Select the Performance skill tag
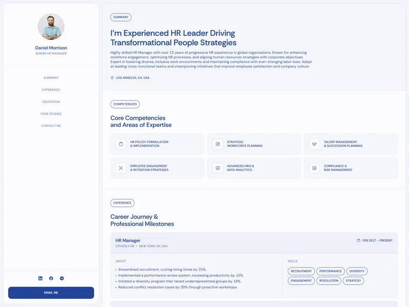 [x=330, y=271]
